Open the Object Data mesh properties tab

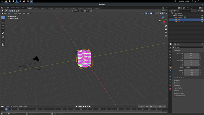coord(170,82)
